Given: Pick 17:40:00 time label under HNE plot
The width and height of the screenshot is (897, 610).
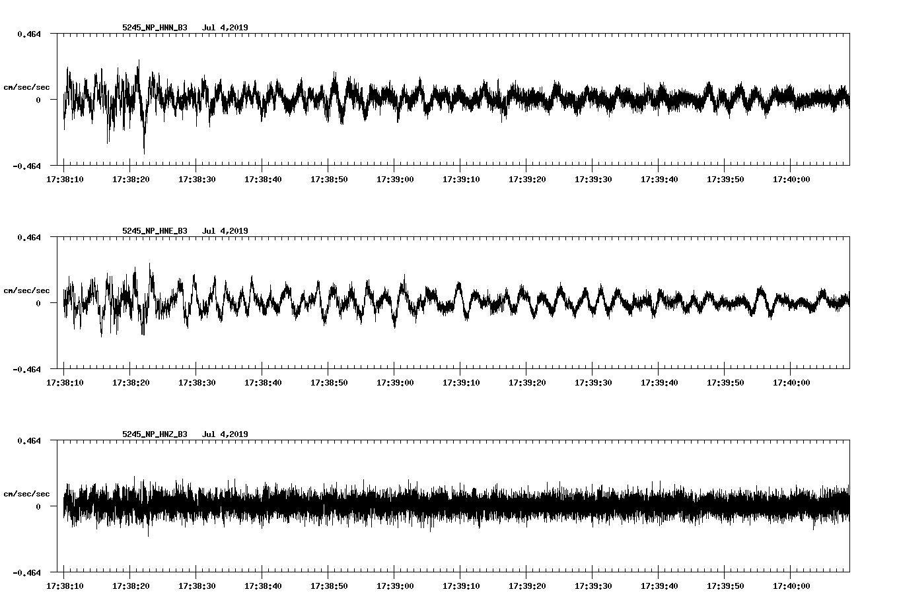Looking at the screenshot, I should tap(791, 382).
